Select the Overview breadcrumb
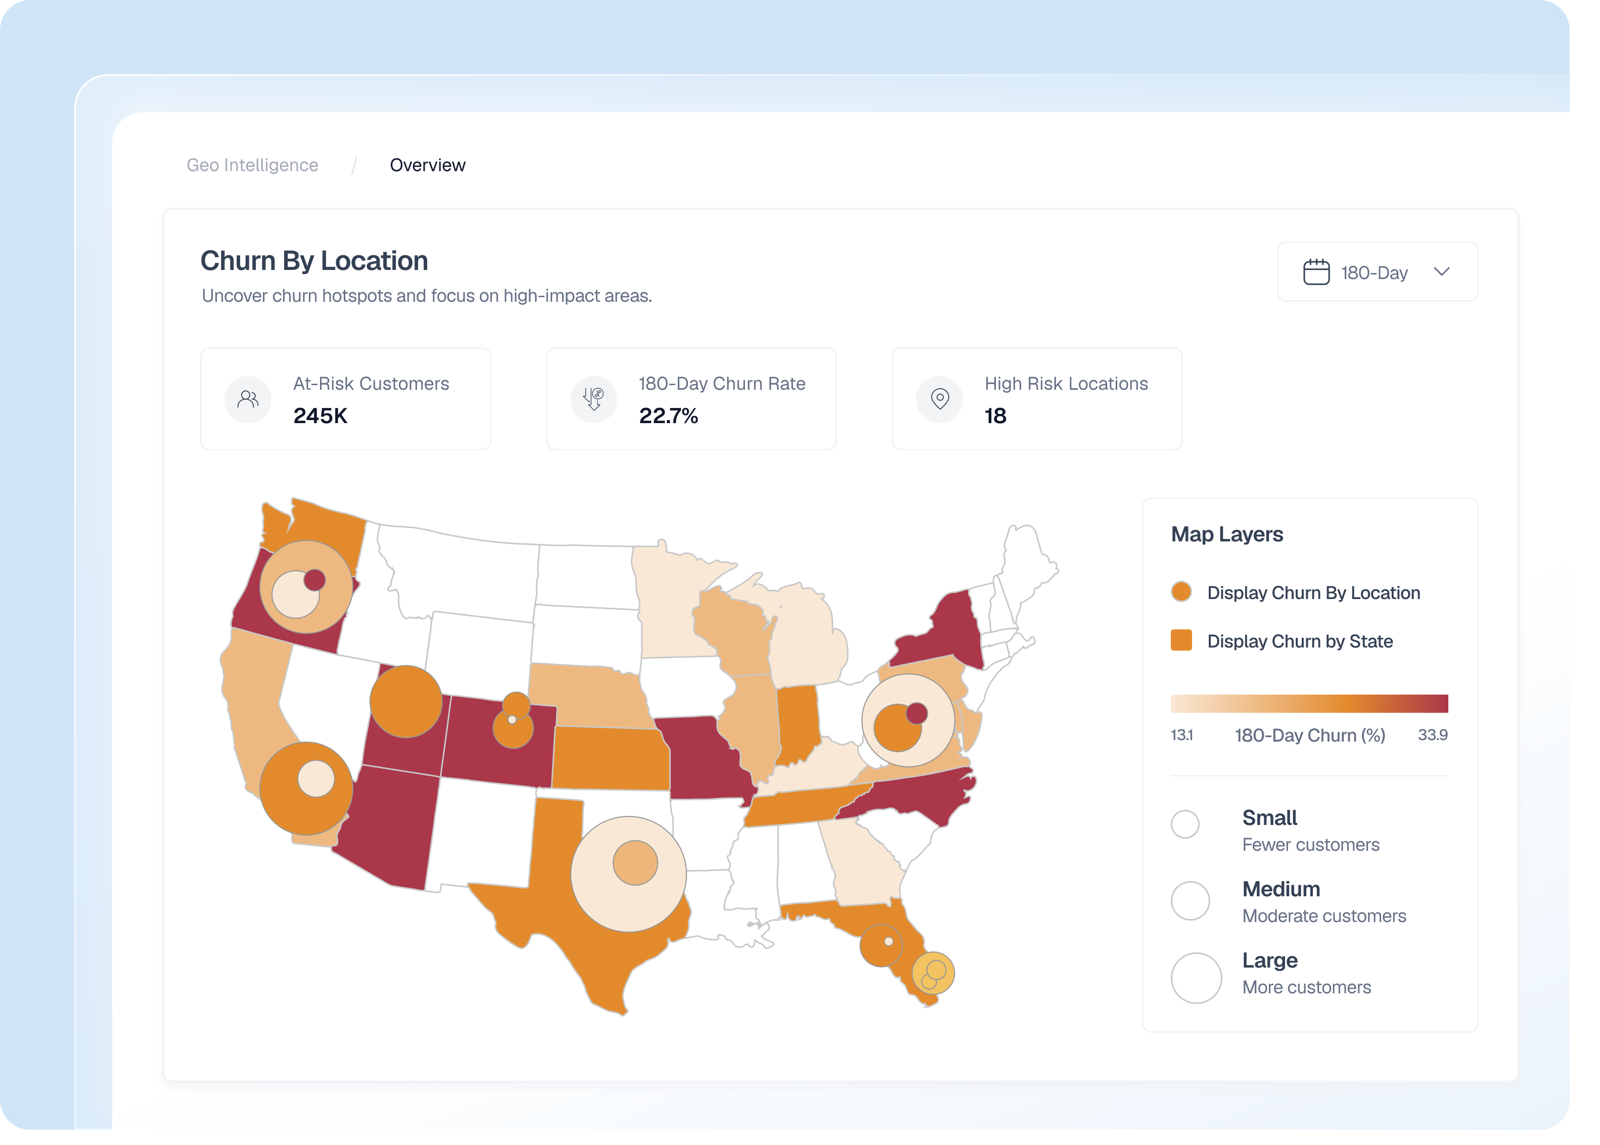Viewport: 1600px width, 1145px height. [427, 165]
